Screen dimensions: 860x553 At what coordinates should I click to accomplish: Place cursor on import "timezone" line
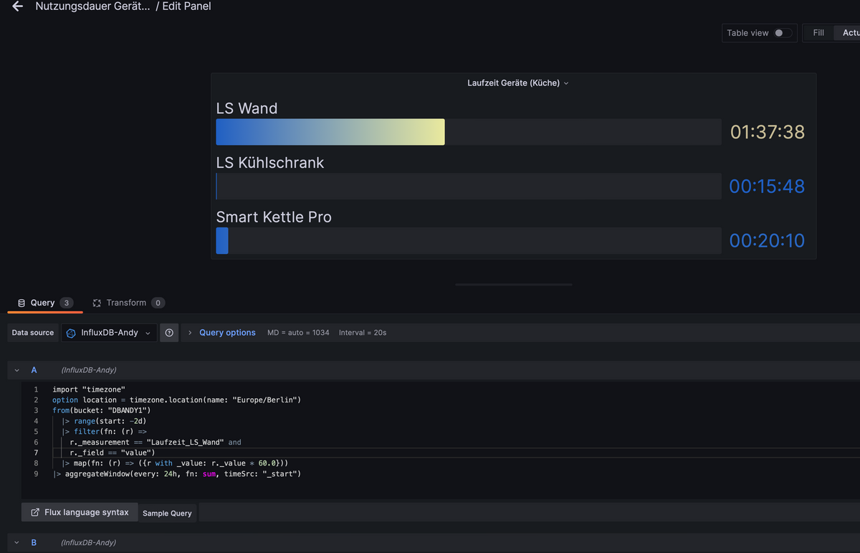(89, 389)
